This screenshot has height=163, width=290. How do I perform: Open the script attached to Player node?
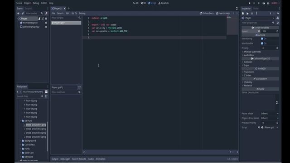coord(39,19)
